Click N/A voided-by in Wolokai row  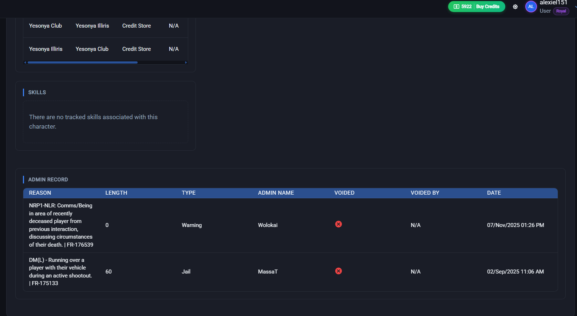click(x=415, y=225)
